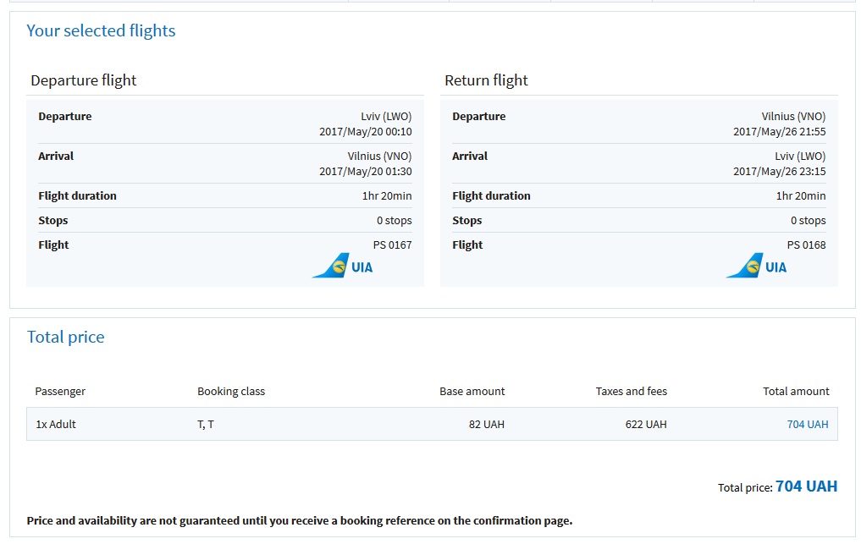Image resolution: width=861 pixels, height=544 pixels.
Task: Click the 'Base amount' column header
Action: click(x=472, y=392)
